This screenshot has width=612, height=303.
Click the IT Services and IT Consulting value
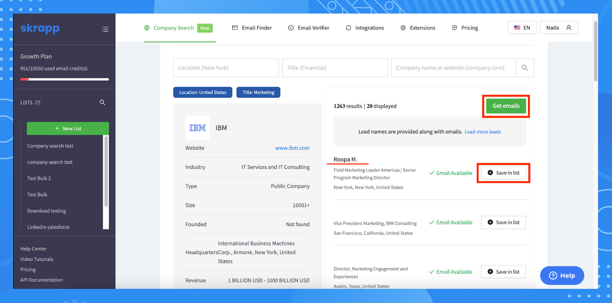coord(275,167)
